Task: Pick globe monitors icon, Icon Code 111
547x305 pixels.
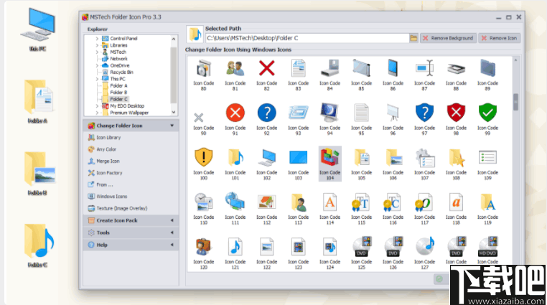Action: (235, 202)
